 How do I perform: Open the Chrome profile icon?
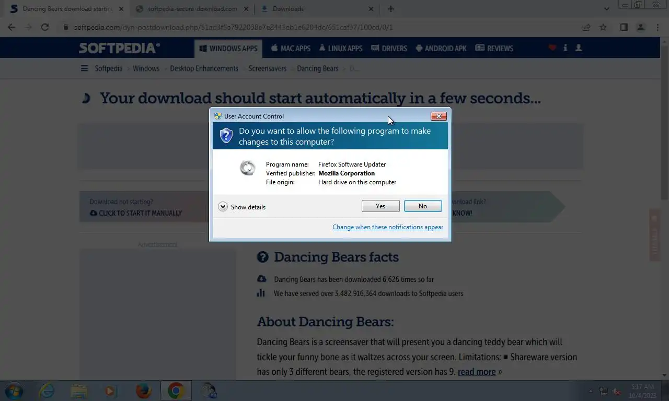(x=641, y=27)
